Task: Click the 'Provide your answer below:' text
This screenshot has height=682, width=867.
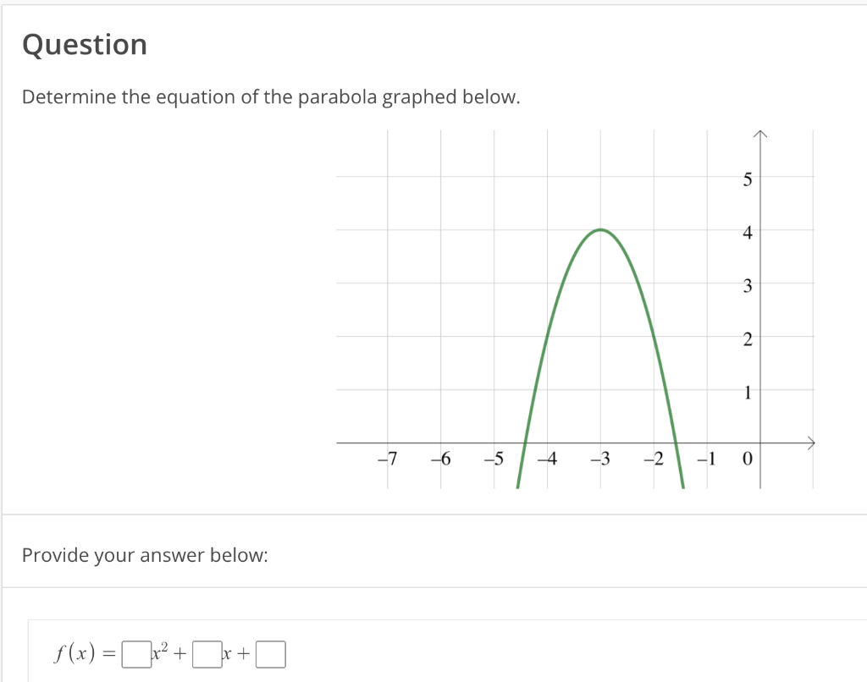Action: coord(146,555)
